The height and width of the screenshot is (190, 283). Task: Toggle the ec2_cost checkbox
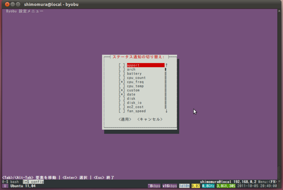(x=122, y=107)
